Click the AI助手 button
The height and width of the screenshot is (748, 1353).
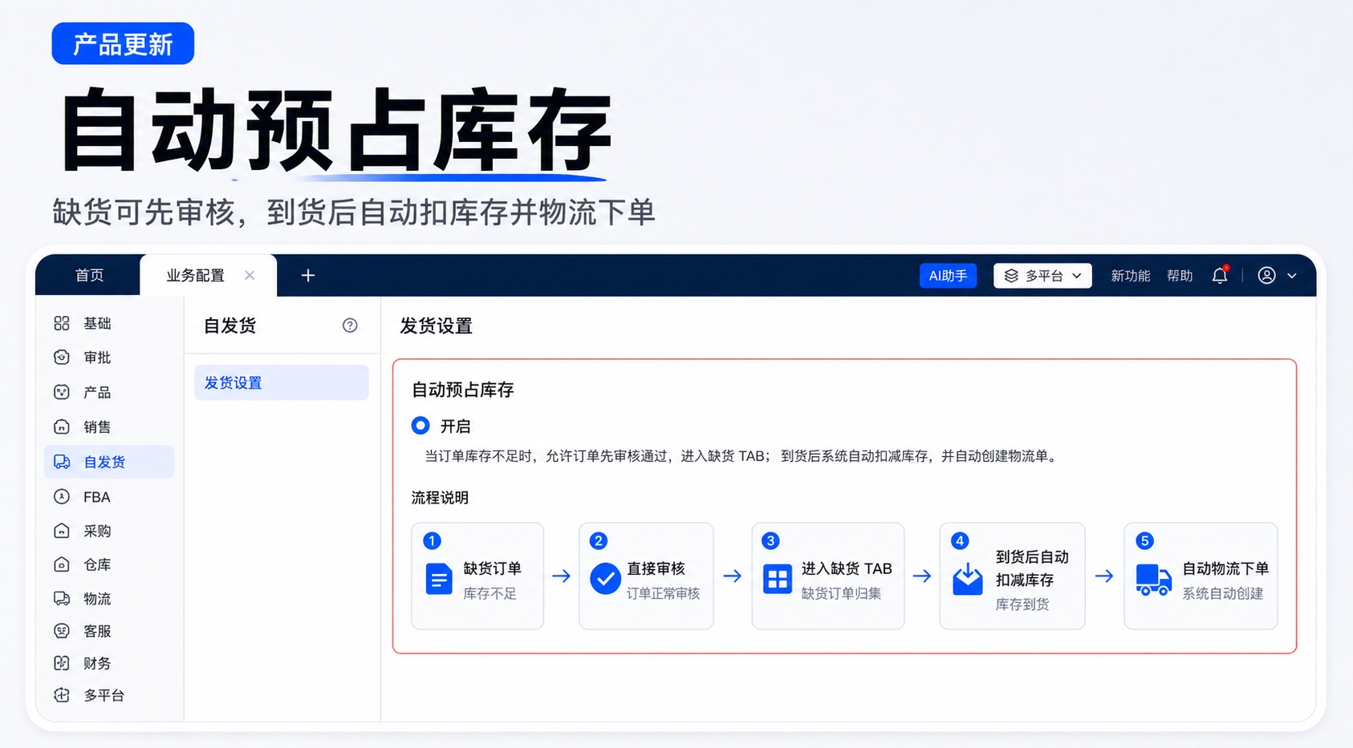[948, 276]
